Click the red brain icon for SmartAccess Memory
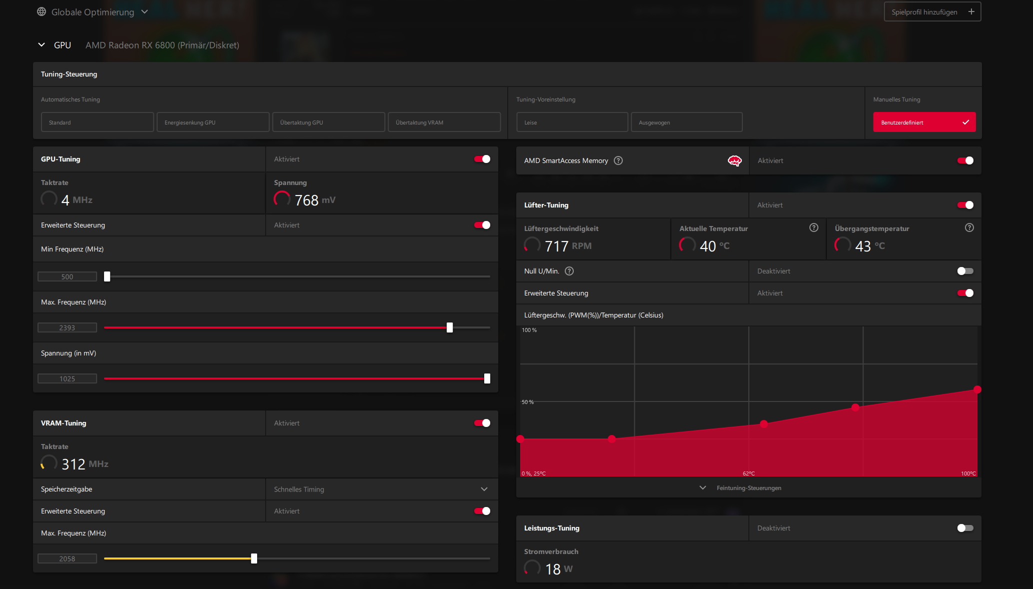Viewport: 1033px width, 589px height. (734, 160)
